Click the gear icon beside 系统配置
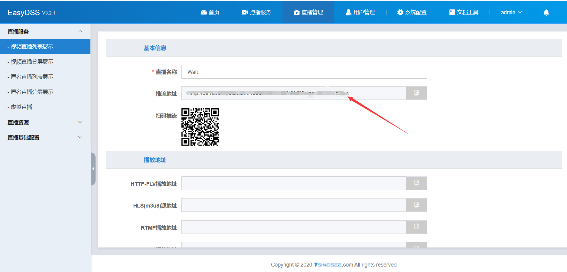Viewport: 567px width, 272px height. coord(400,12)
